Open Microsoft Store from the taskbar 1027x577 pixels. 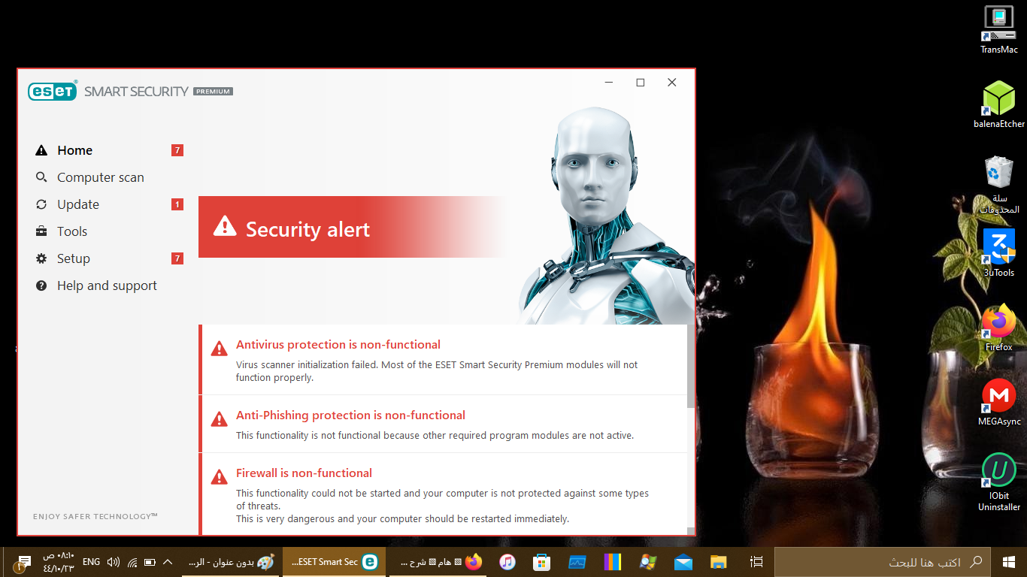tap(541, 562)
